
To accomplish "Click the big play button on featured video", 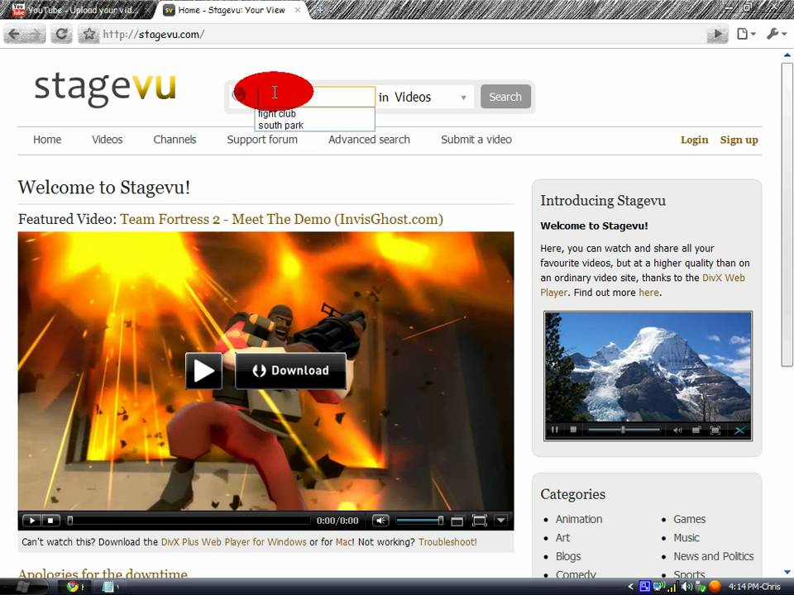I will [203, 370].
